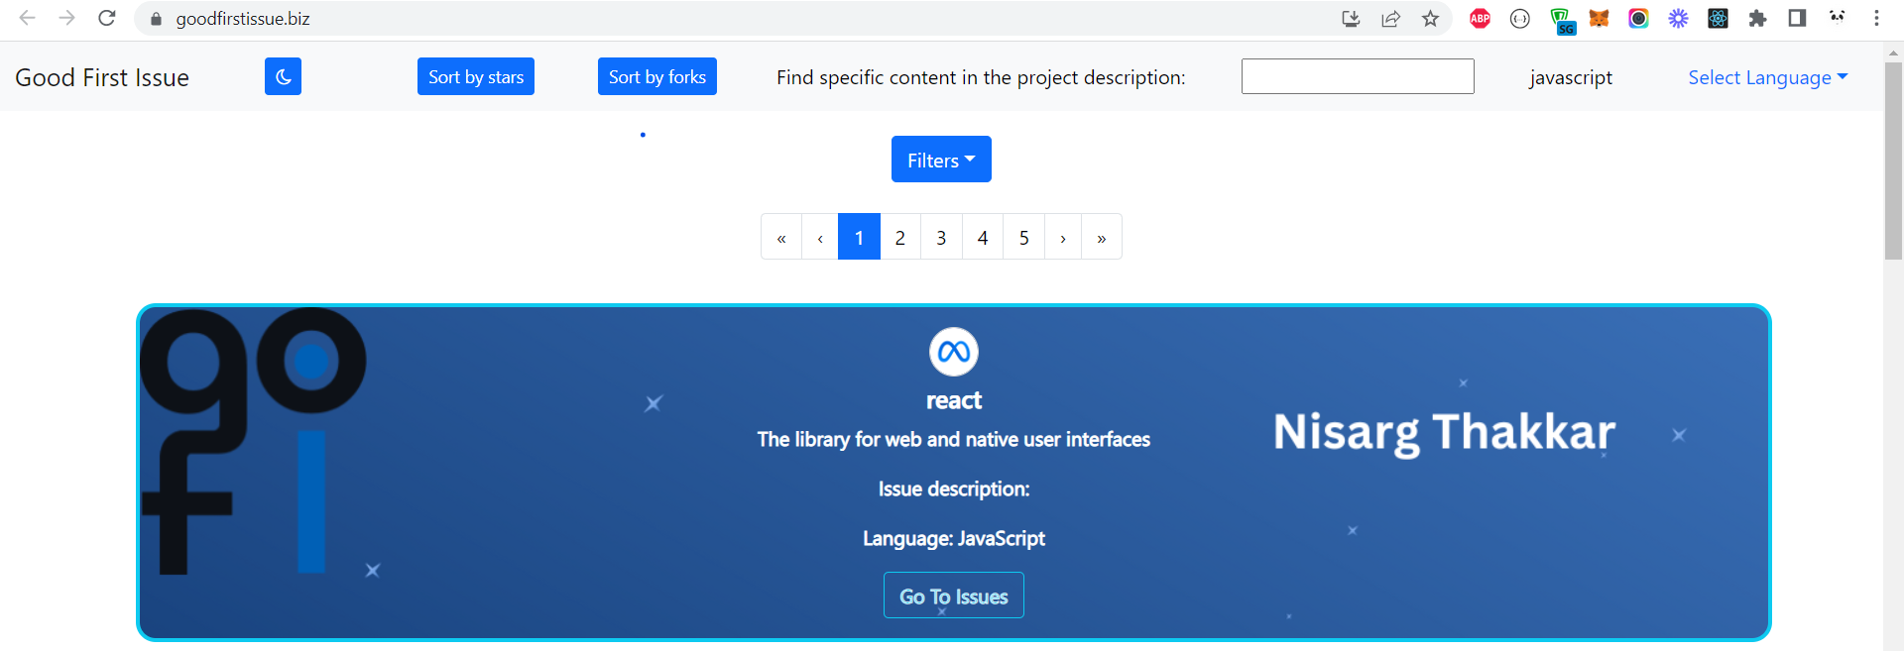
Task: Toggle dark mode with the moon button
Action: coord(283,76)
